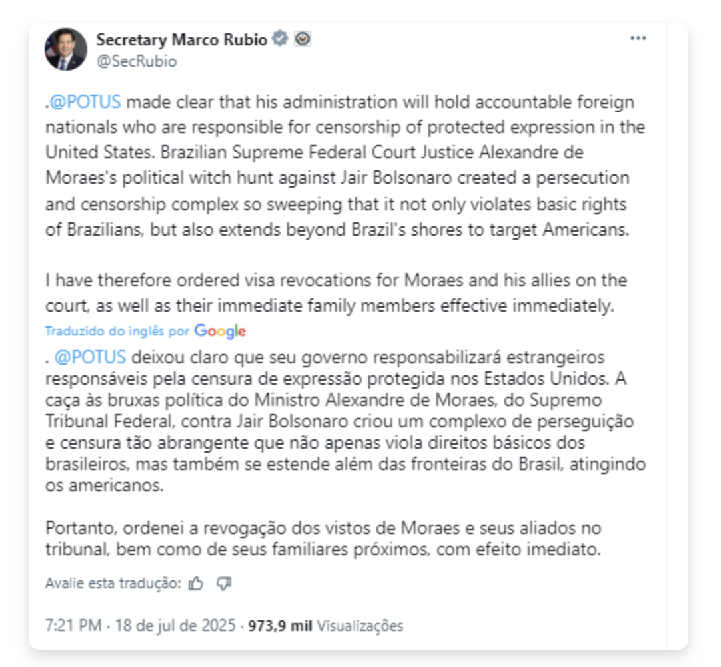The height and width of the screenshot is (667, 721).
Task: Click the blue verified checkmark badge
Action: [281, 39]
